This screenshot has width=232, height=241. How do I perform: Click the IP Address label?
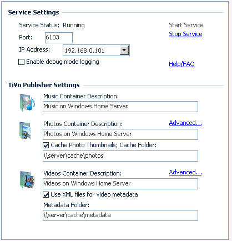click(34, 49)
